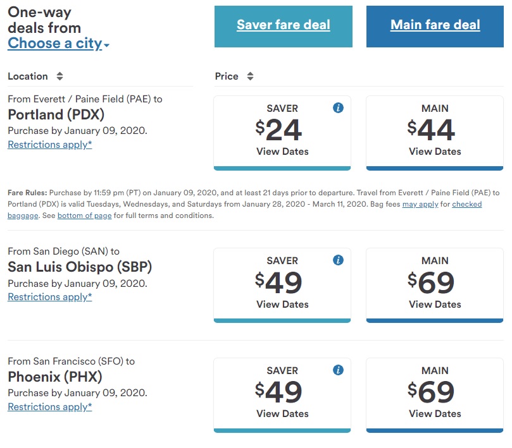
Task: Click info icon on Portland Saver fare
Action: pyautogui.click(x=338, y=107)
